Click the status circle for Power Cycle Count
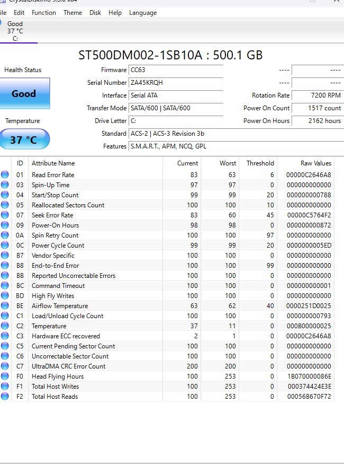Viewport: 344px width, 464px height. tap(5, 245)
